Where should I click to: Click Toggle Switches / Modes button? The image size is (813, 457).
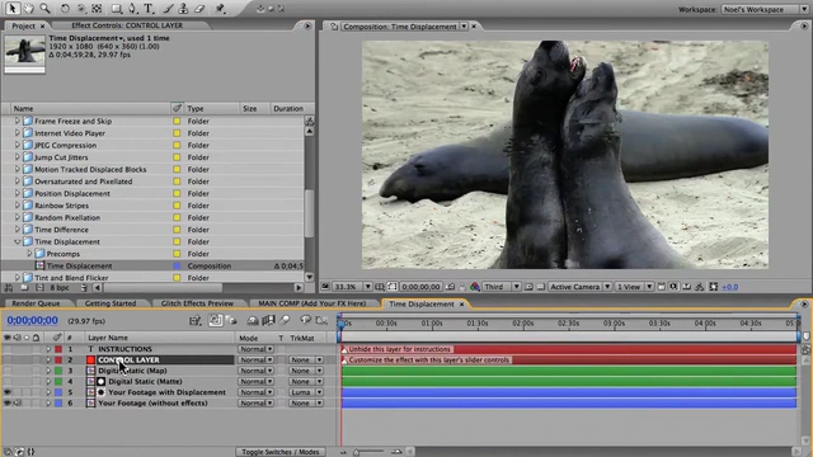click(x=280, y=452)
